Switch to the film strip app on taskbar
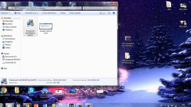Image resolution: width=191 pixels, height=107 pixels. pyautogui.click(x=71, y=105)
